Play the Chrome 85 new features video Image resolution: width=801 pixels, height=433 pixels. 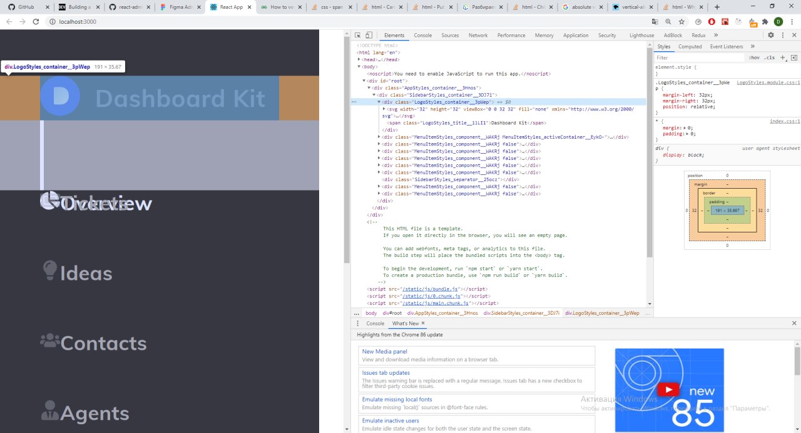(x=669, y=390)
